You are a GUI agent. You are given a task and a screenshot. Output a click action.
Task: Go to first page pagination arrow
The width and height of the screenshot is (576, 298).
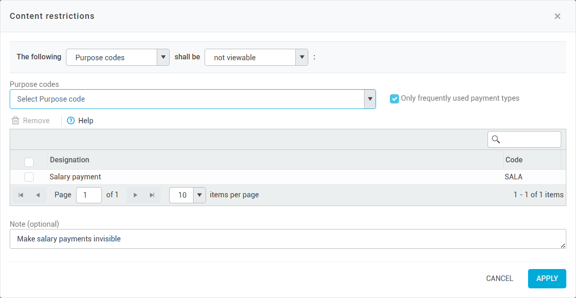coord(21,195)
